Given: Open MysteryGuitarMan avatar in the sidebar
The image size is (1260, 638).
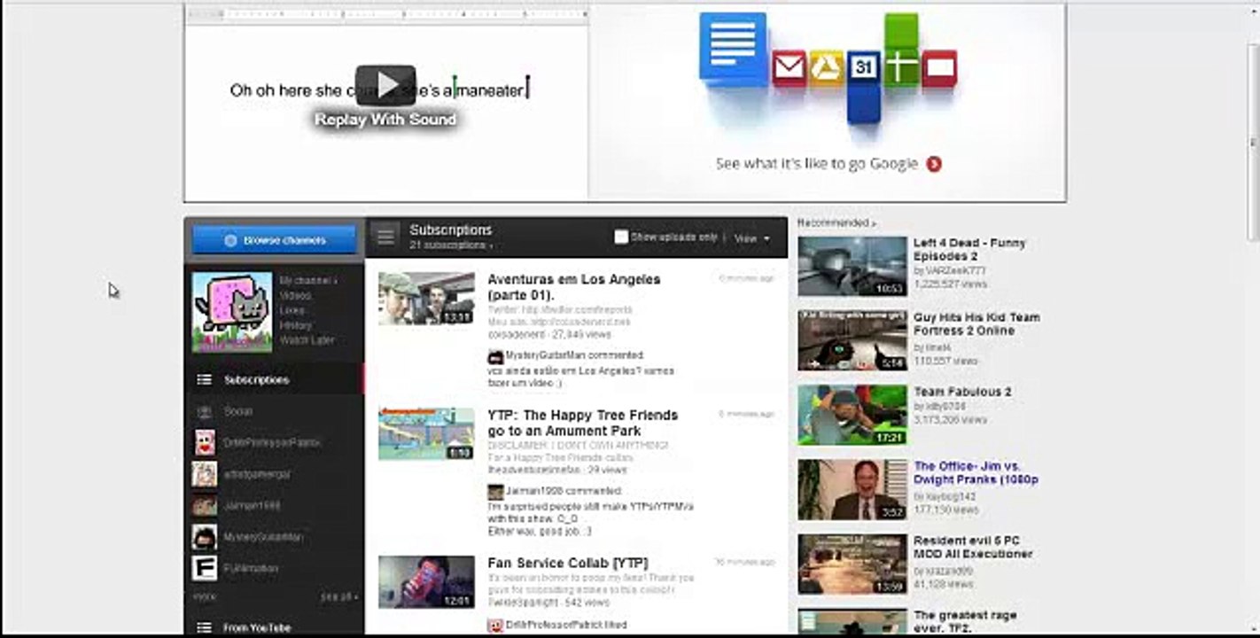Looking at the screenshot, I should (x=205, y=537).
